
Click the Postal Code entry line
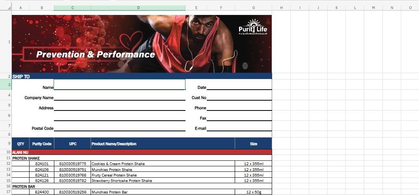click(x=119, y=126)
